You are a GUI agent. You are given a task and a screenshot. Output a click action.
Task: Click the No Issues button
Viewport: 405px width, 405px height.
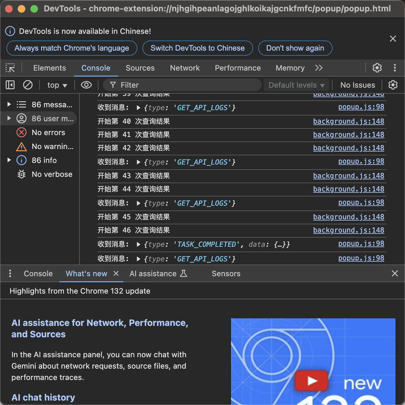[358, 85]
